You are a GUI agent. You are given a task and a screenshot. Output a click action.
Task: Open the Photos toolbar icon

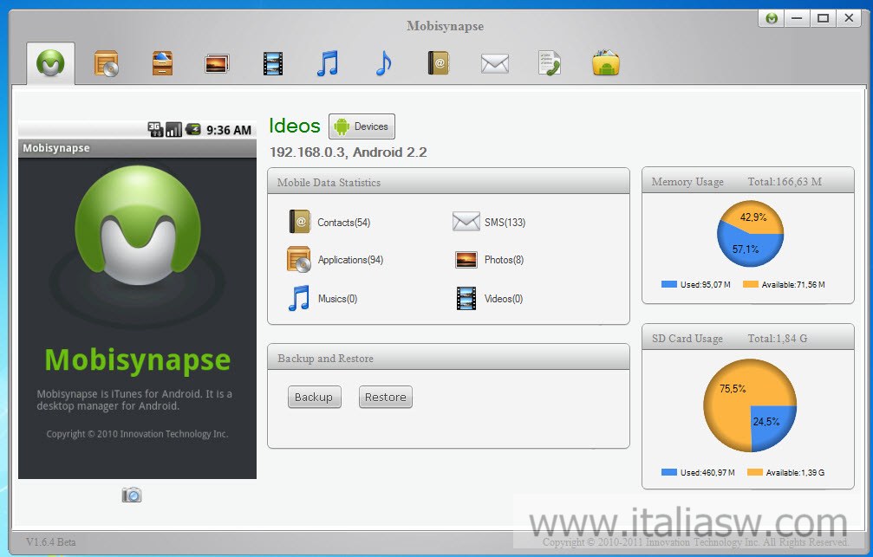point(217,63)
